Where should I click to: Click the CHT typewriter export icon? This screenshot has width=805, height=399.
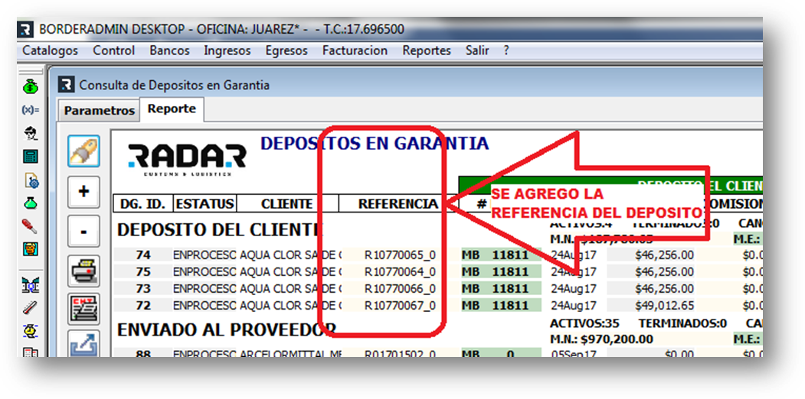83,310
